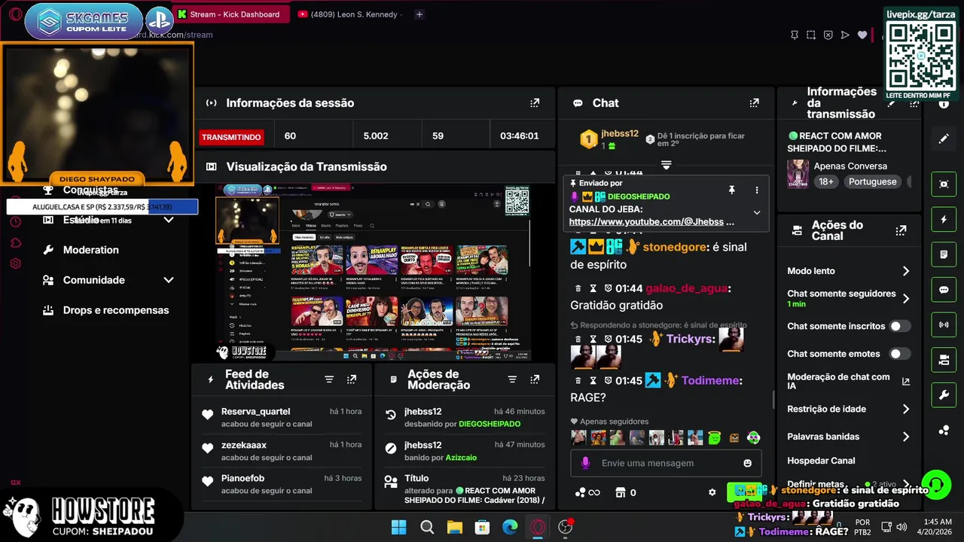Image resolution: width=964 pixels, height=542 pixels.
Task: Open a new browser tab
Action: [x=419, y=14]
